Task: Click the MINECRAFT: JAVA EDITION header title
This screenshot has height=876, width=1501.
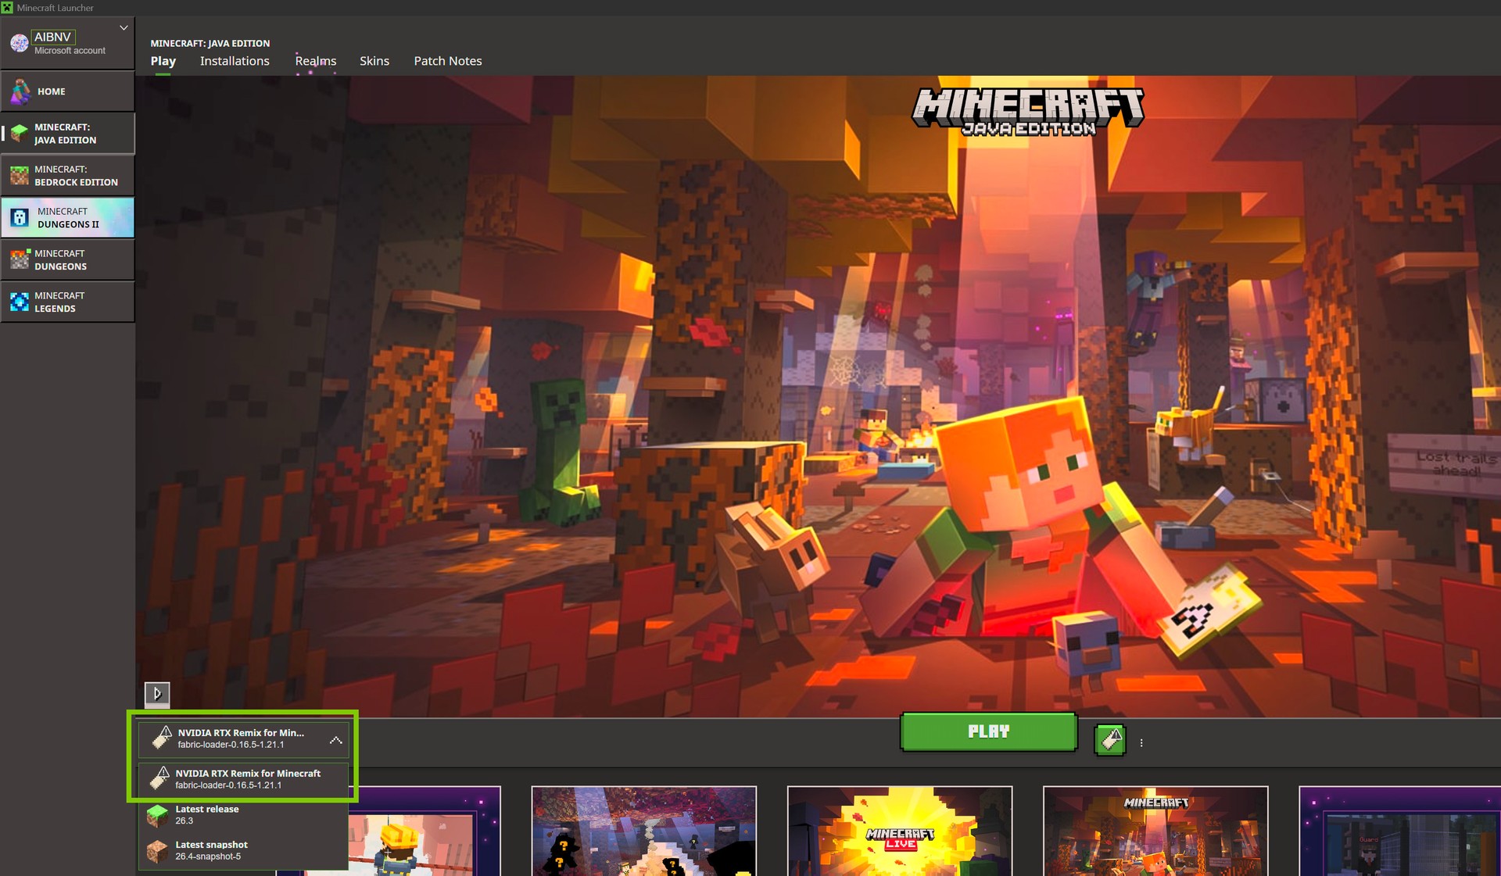Action: click(x=210, y=44)
